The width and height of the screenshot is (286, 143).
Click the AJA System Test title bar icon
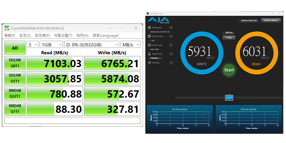coord(148,13)
